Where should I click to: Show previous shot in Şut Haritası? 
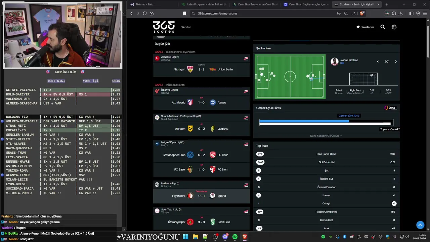378,62
